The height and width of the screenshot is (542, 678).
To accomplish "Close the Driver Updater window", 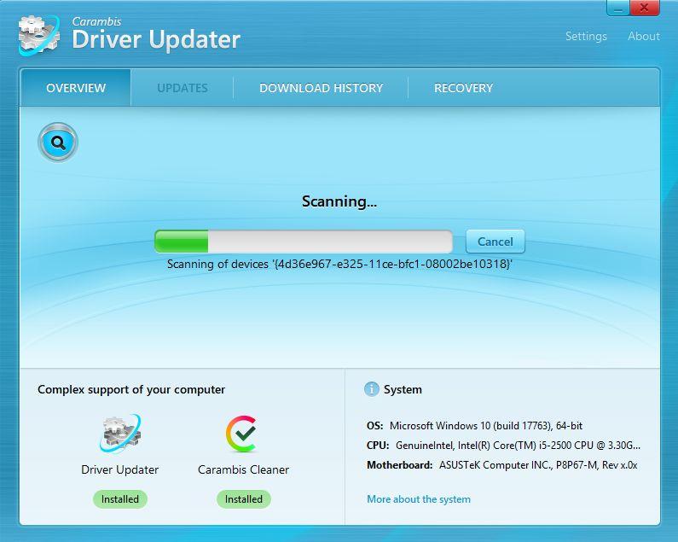I will (x=644, y=8).
